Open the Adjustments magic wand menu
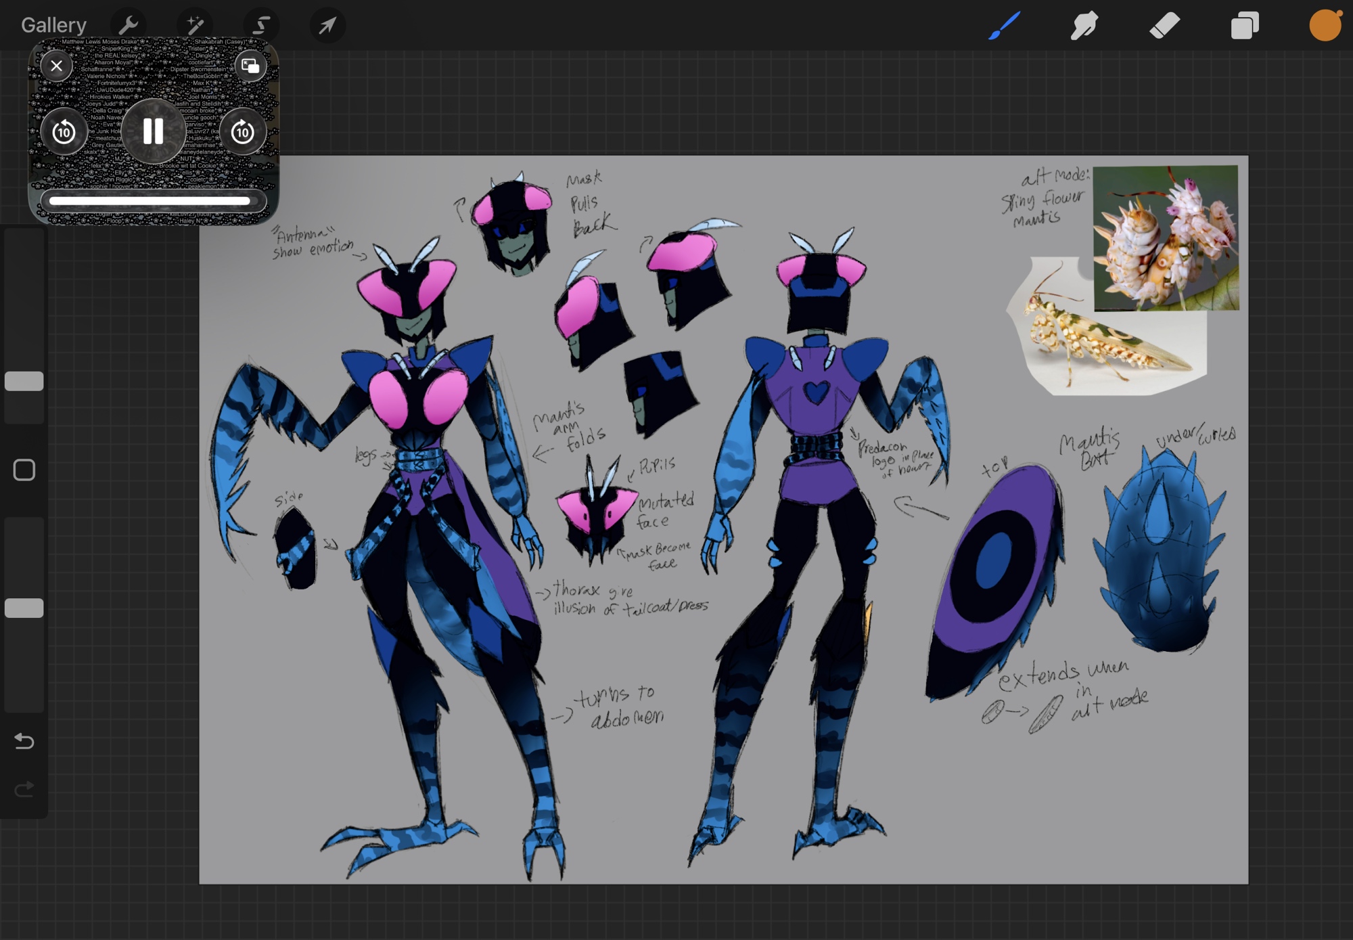The height and width of the screenshot is (940, 1353). 195,25
